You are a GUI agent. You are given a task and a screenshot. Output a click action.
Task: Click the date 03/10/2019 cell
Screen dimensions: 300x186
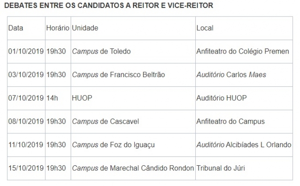(26, 75)
